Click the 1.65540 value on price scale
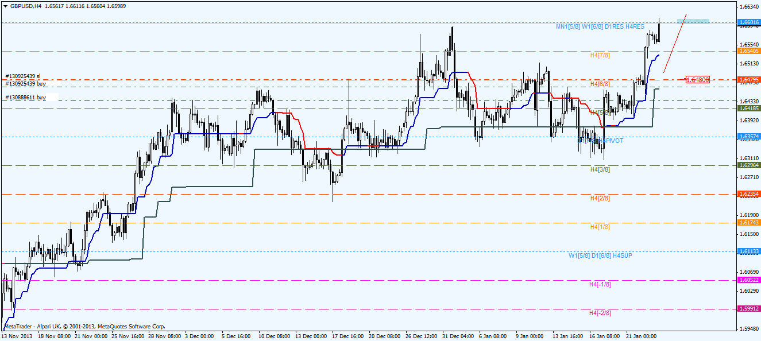 [749, 44]
